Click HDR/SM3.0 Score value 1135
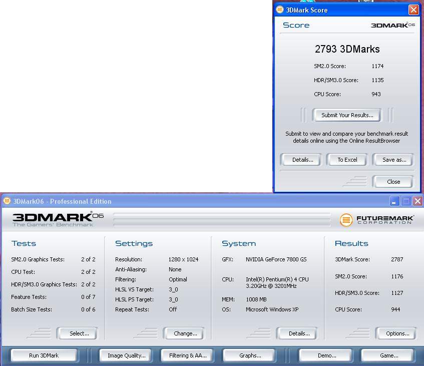424x366 pixels. [377, 80]
